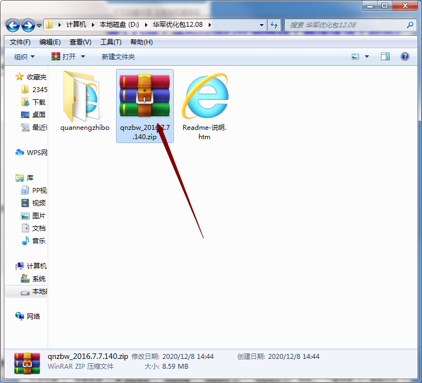Open the 工具(T) menu
The width and height of the screenshot is (422, 383).
point(111,42)
